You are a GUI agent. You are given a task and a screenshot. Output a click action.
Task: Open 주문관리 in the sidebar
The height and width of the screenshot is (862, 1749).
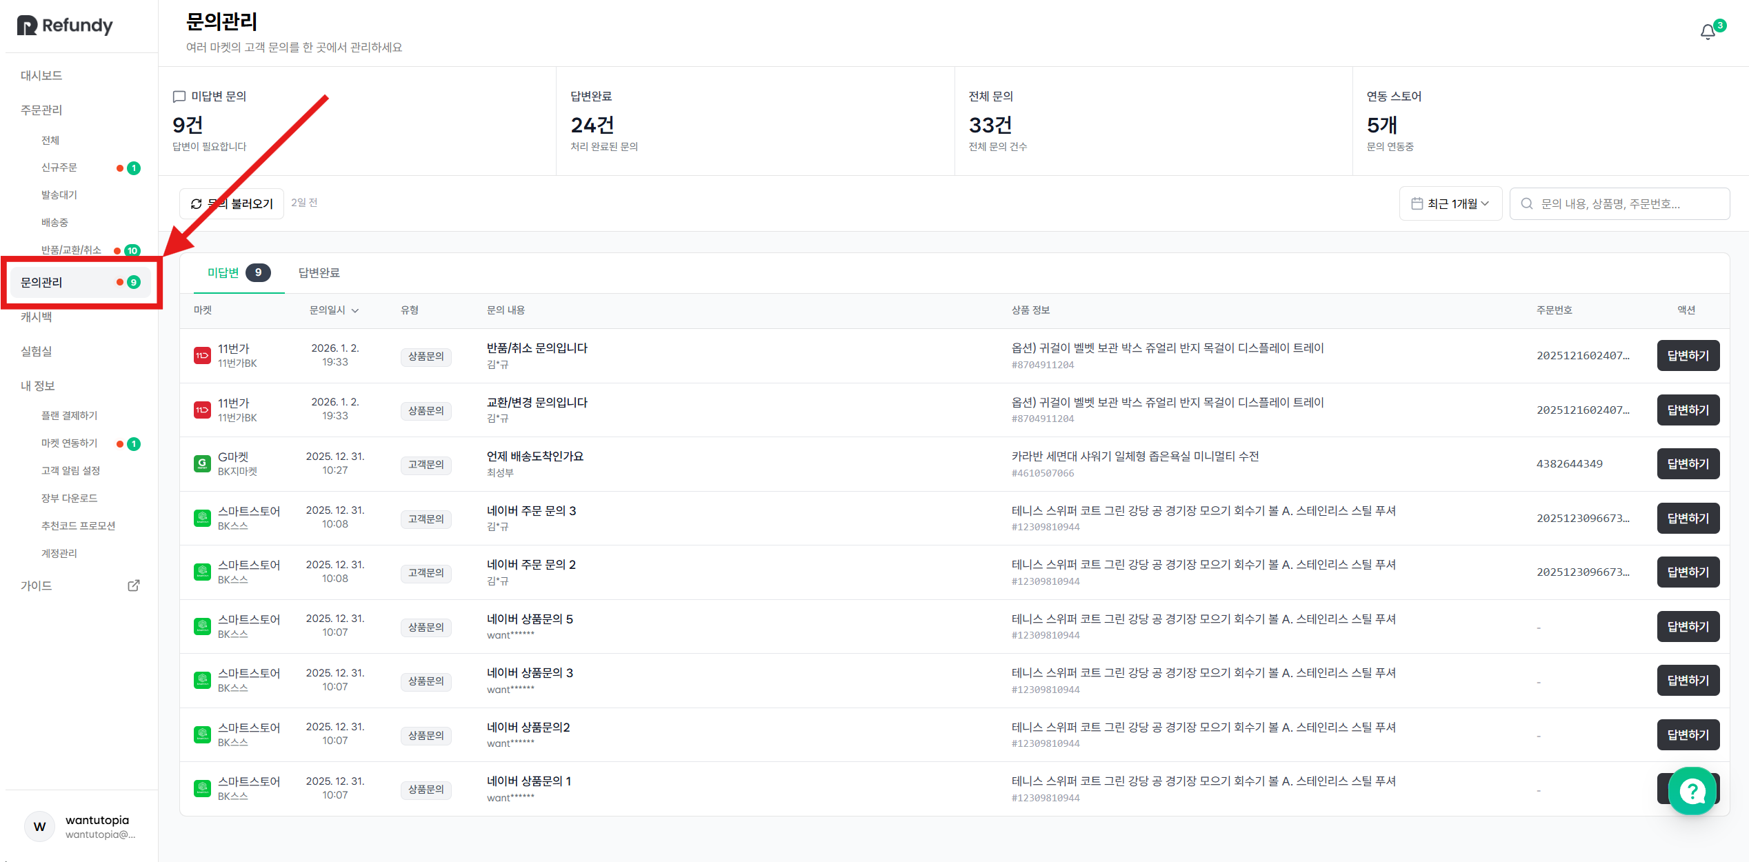point(41,110)
